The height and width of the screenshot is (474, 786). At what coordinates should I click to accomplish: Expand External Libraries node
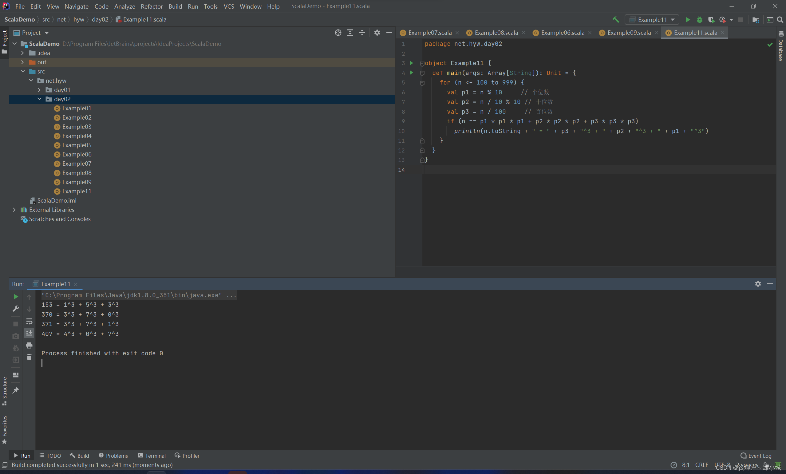14,210
